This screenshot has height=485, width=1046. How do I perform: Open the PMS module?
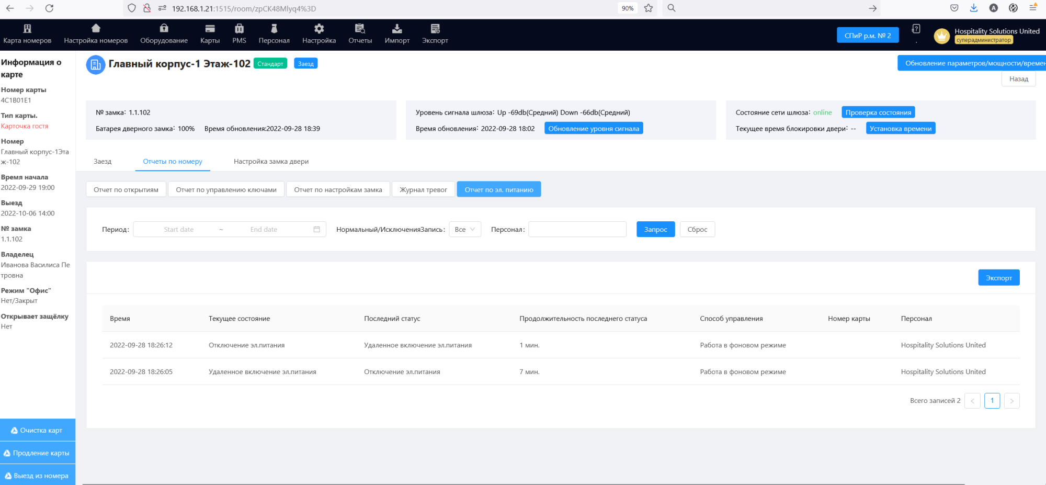239,33
